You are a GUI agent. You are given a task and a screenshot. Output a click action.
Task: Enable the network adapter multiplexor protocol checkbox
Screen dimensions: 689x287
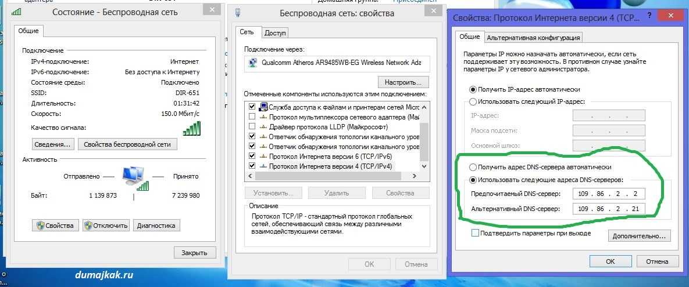[x=252, y=117]
